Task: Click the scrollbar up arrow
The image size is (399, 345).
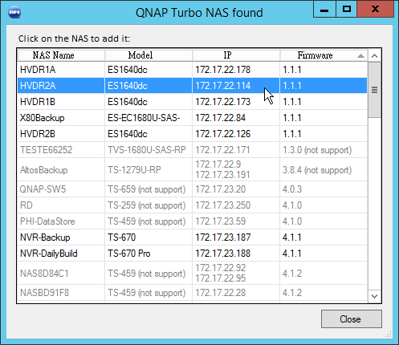Action: tap(375, 56)
